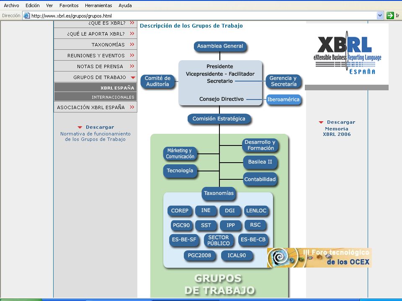Click red chevrons next to TAXONOMÍAS

point(132,44)
